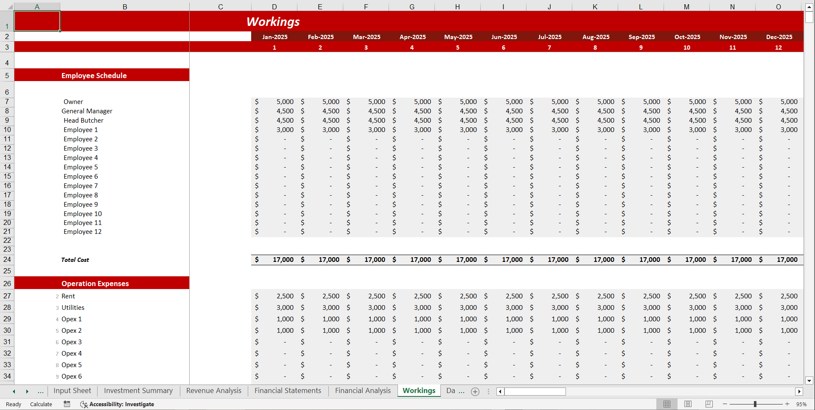The width and height of the screenshot is (815, 410).
Task: Add a new worksheet with plus icon
Action: pos(475,391)
